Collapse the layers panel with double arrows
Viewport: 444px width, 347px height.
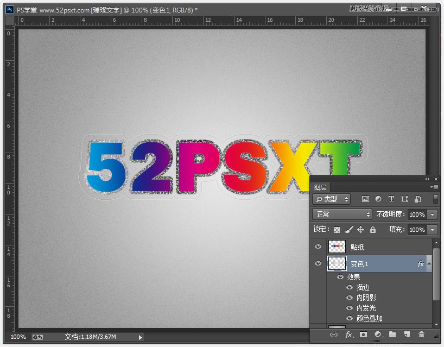[x=427, y=179]
